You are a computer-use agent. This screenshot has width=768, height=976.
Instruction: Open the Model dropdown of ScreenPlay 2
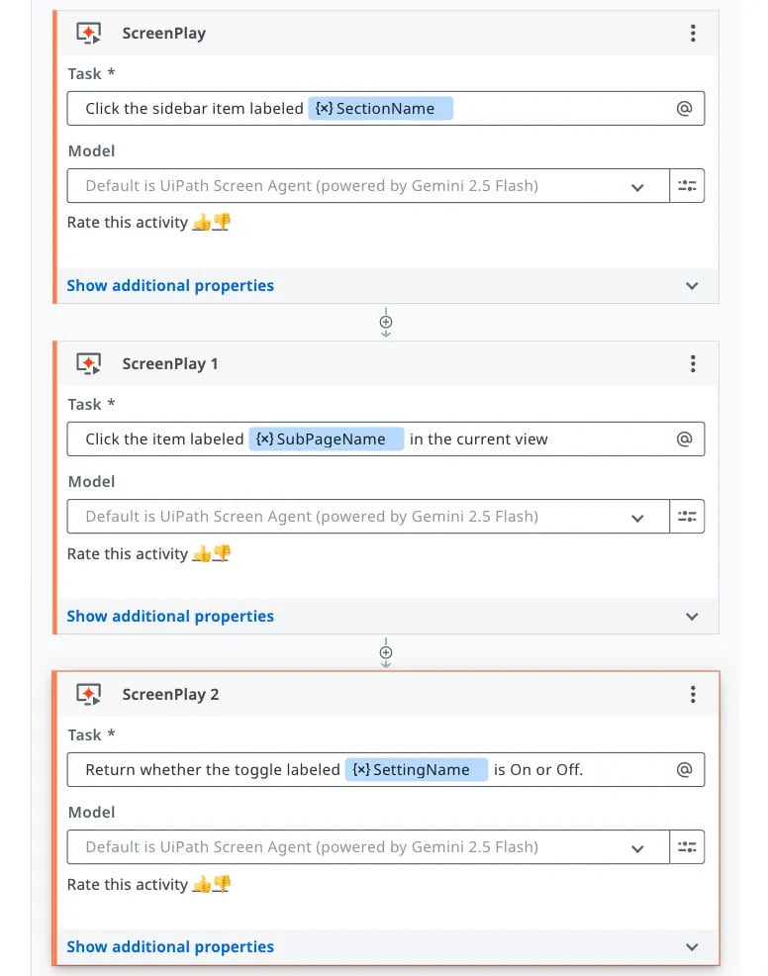coord(368,846)
